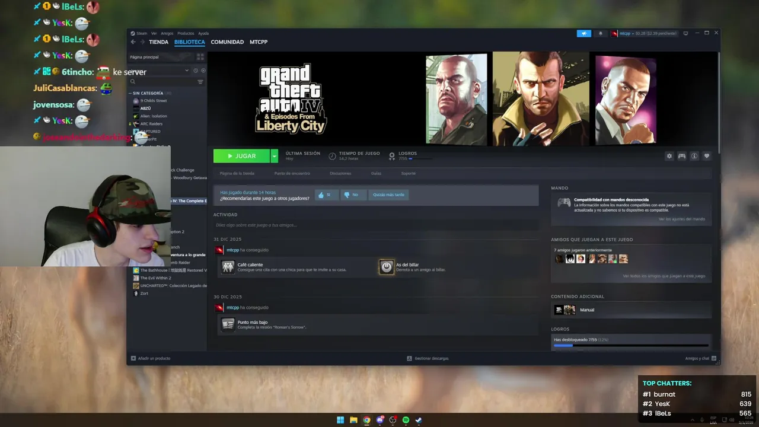Open game settings gear icon
Screen dimensions: 759x427
point(669,156)
